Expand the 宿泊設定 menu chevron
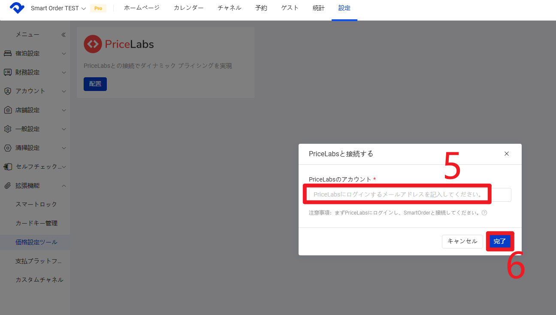Viewport: 556px width, 315px height. [64, 54]
